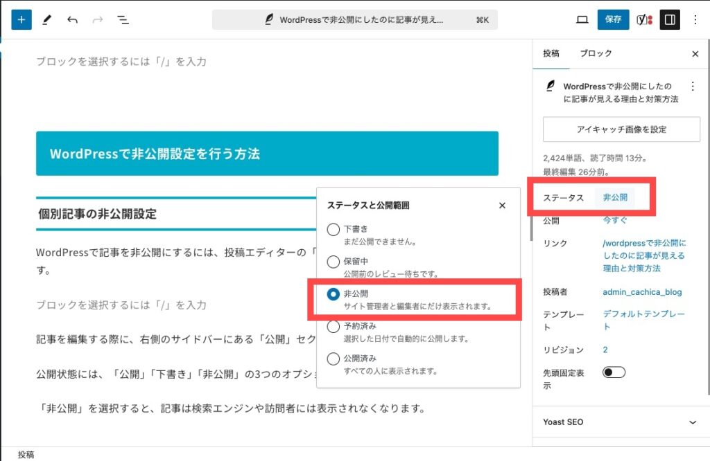Click the feather icon in command bar
This screenshot has width=710, height=461.
pos(269,19)
